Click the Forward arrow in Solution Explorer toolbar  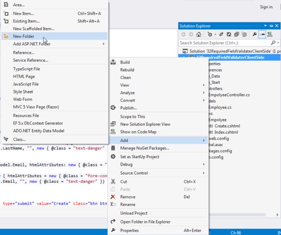pos(191,34)
